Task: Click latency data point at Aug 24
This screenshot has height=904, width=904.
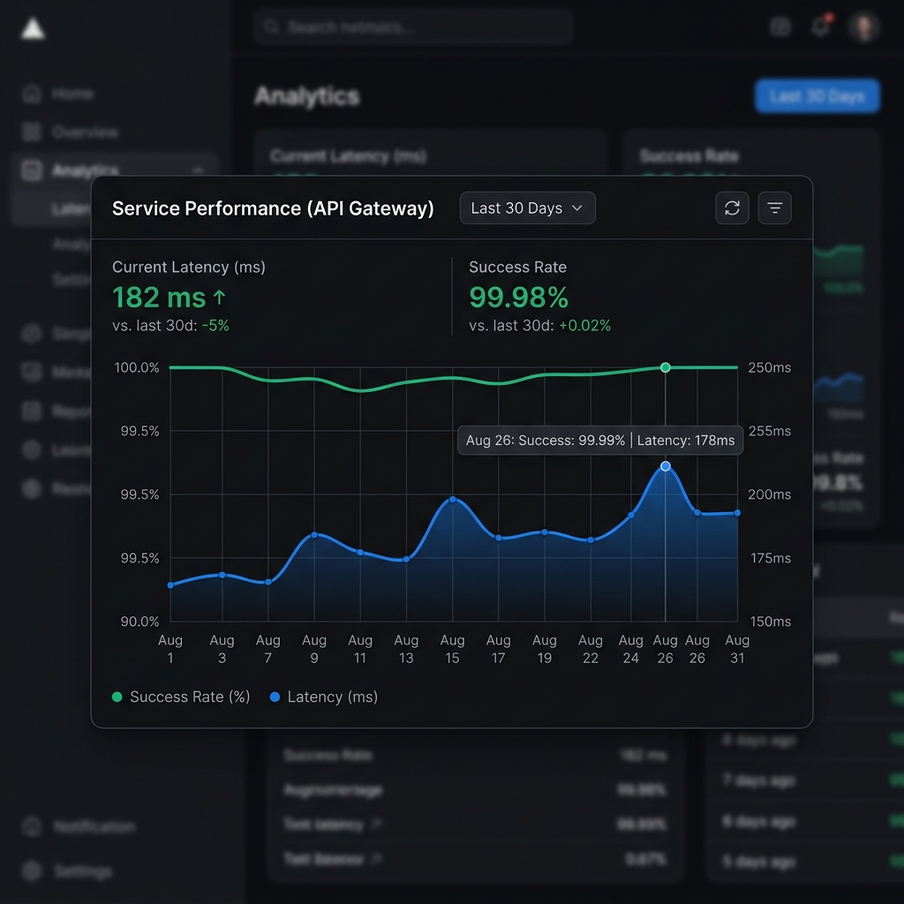Action: [631, 516]
